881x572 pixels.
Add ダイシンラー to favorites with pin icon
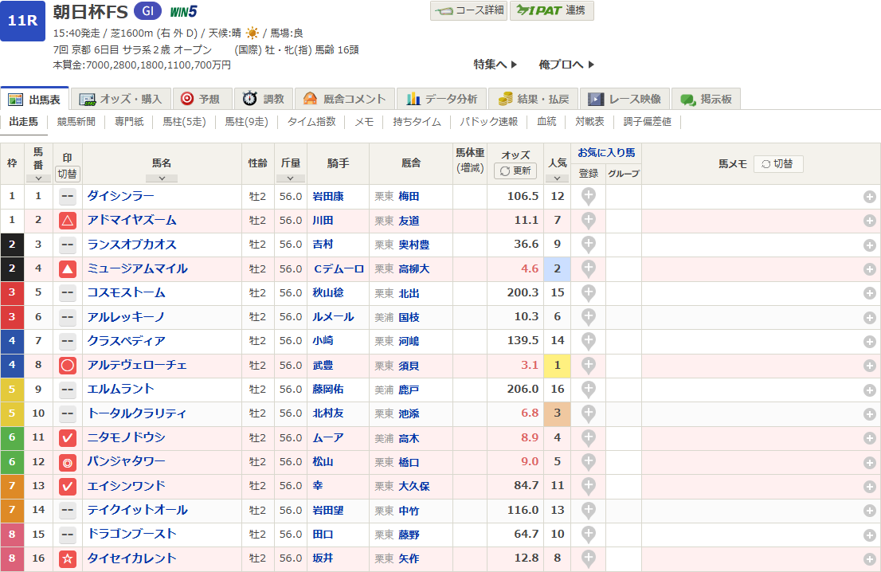(x=588, y=196)
